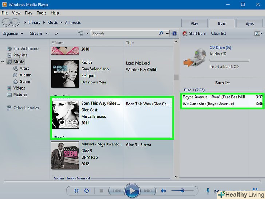This screenshot has height=199, width=265.
Task: Skip to the next track
Action: pyautogui.click(x=148, y=191)
